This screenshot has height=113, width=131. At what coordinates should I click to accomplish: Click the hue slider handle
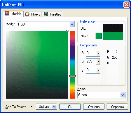point(72,76)
